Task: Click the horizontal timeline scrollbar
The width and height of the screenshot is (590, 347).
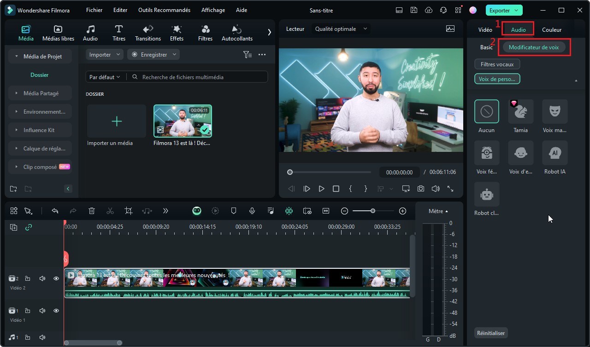Action: click(93, 343)
